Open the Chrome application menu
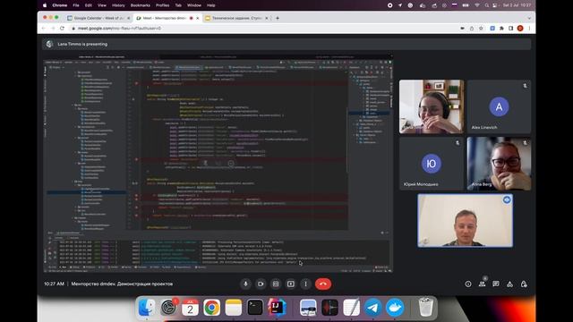Image resolution: width=573 pixels, height=322 pixels. (x=60, y=5)
